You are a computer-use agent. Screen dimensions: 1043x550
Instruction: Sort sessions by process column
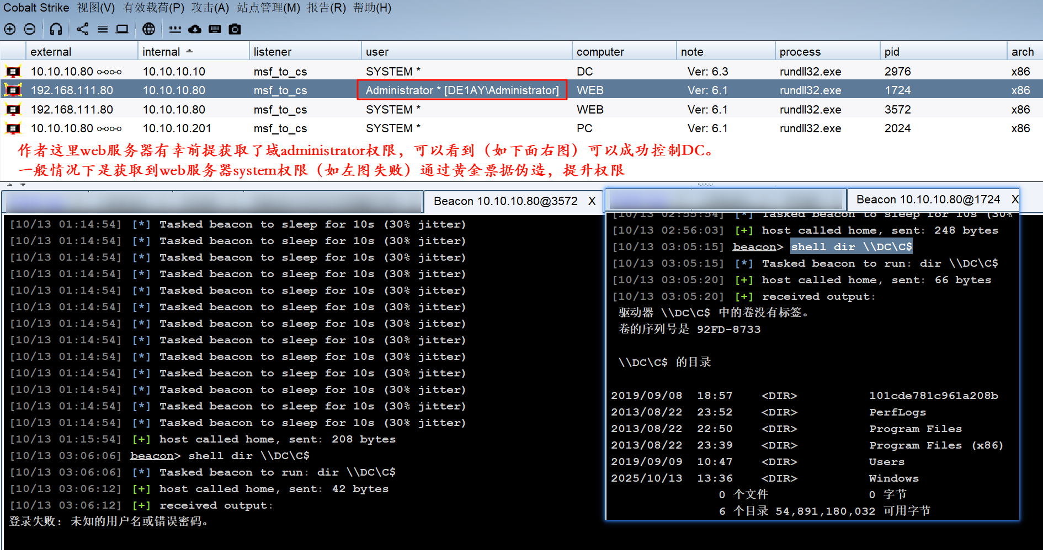(827, 52)
